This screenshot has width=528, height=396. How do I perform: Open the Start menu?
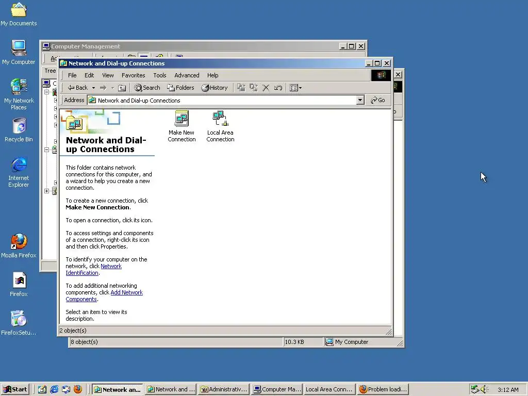click(x=15, y=389)
